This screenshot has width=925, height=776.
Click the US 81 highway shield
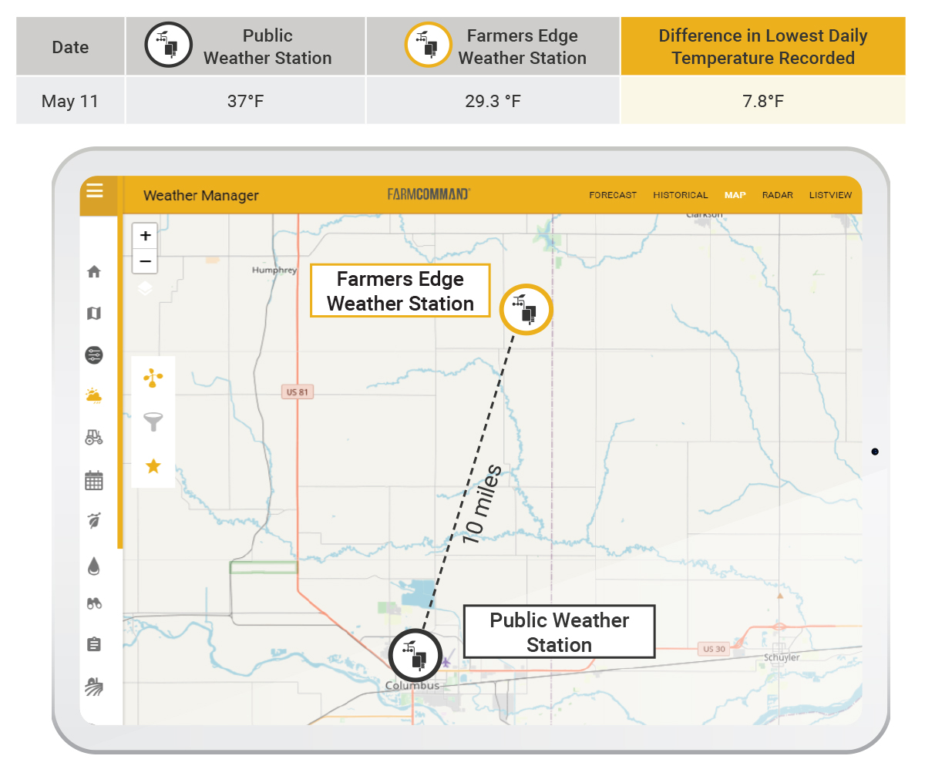tap(298, 392)
